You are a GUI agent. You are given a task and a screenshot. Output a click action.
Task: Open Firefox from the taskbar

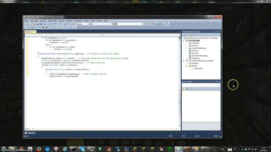(39, 149)
